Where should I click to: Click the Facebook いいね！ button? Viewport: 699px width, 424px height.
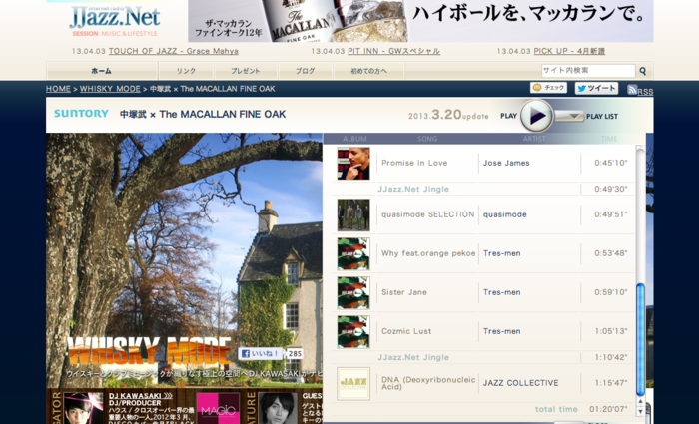coord(261,353)
